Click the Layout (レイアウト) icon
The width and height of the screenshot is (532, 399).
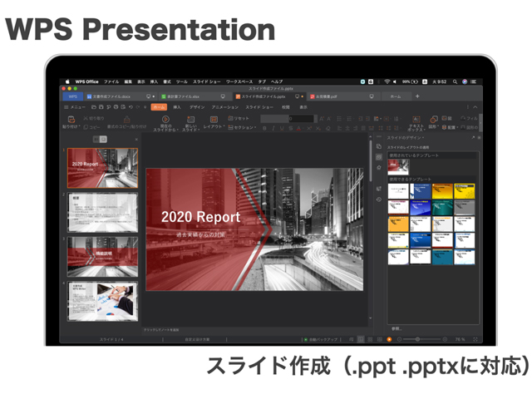coord(214,119)
